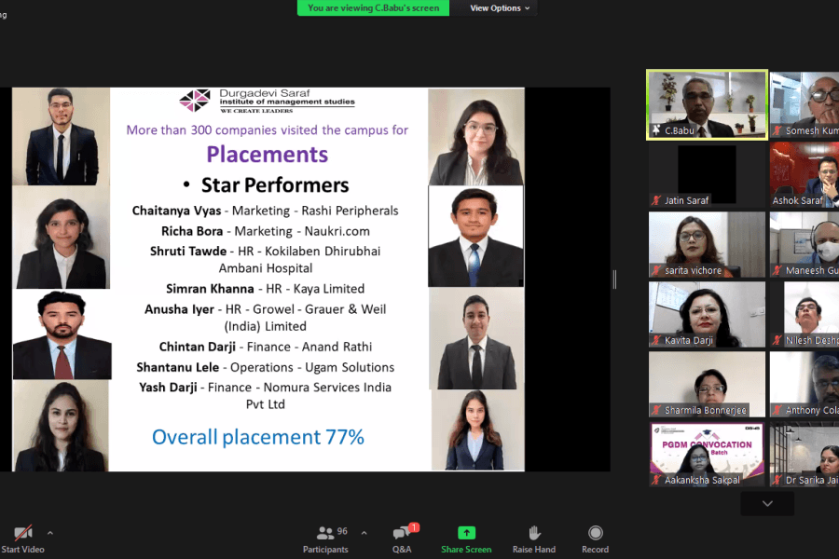The width and height of the screenshot is (839, 559).
Task: Click the 'Overall placement 77%' text
Action: (x=258, y=437)
